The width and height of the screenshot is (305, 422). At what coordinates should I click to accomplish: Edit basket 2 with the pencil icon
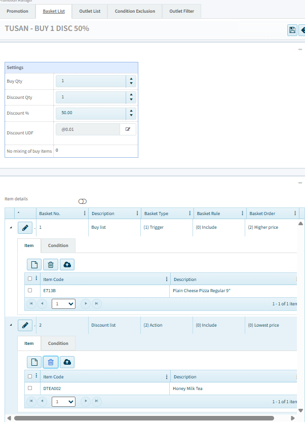click(x=25, y=325)
